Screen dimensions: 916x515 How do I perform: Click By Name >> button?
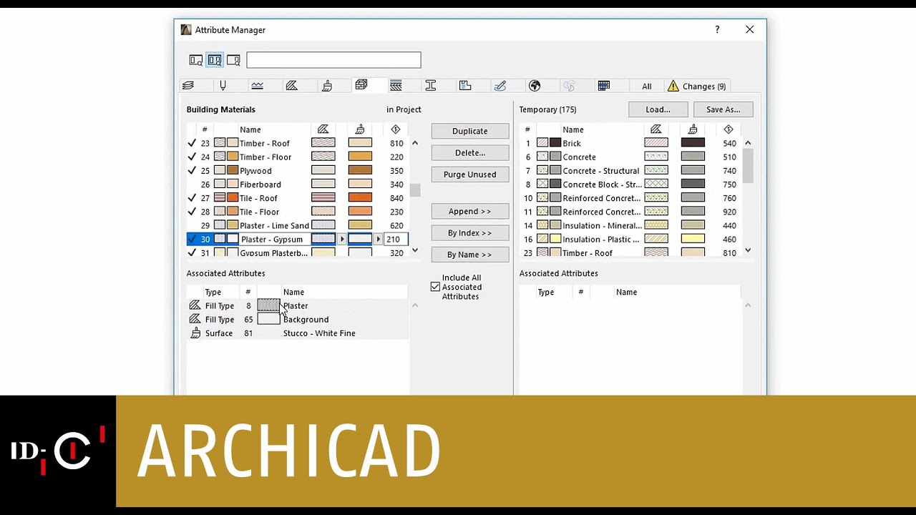coord(470,255)
